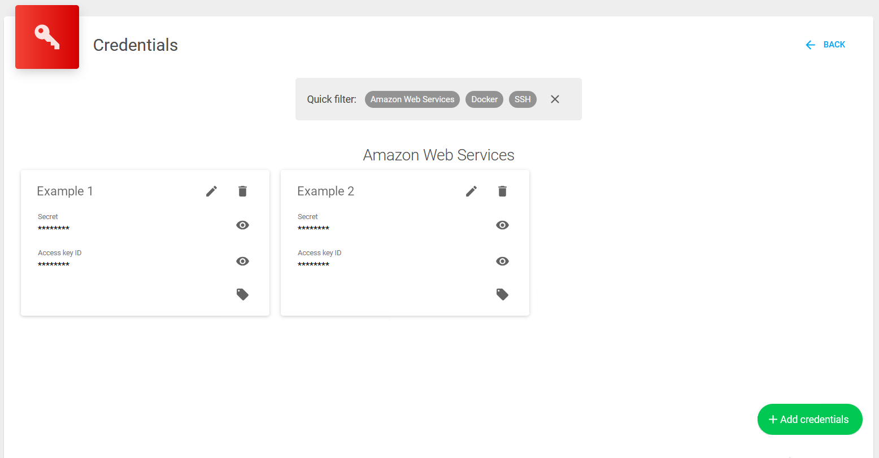Open tags for Example 1 card
Image resolution: width=879 pixels, height=458 pixels.
click(x=242, y=294)
